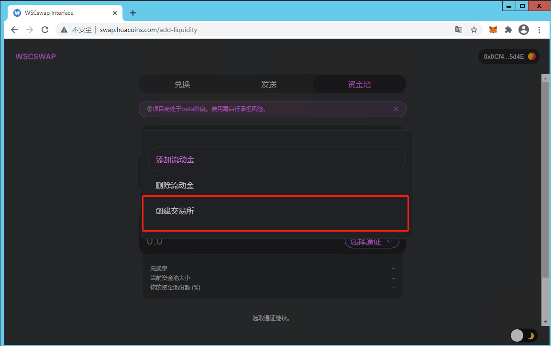
Task: Click the 你的资金池份额 (%) label
Action: coord(175,287)
